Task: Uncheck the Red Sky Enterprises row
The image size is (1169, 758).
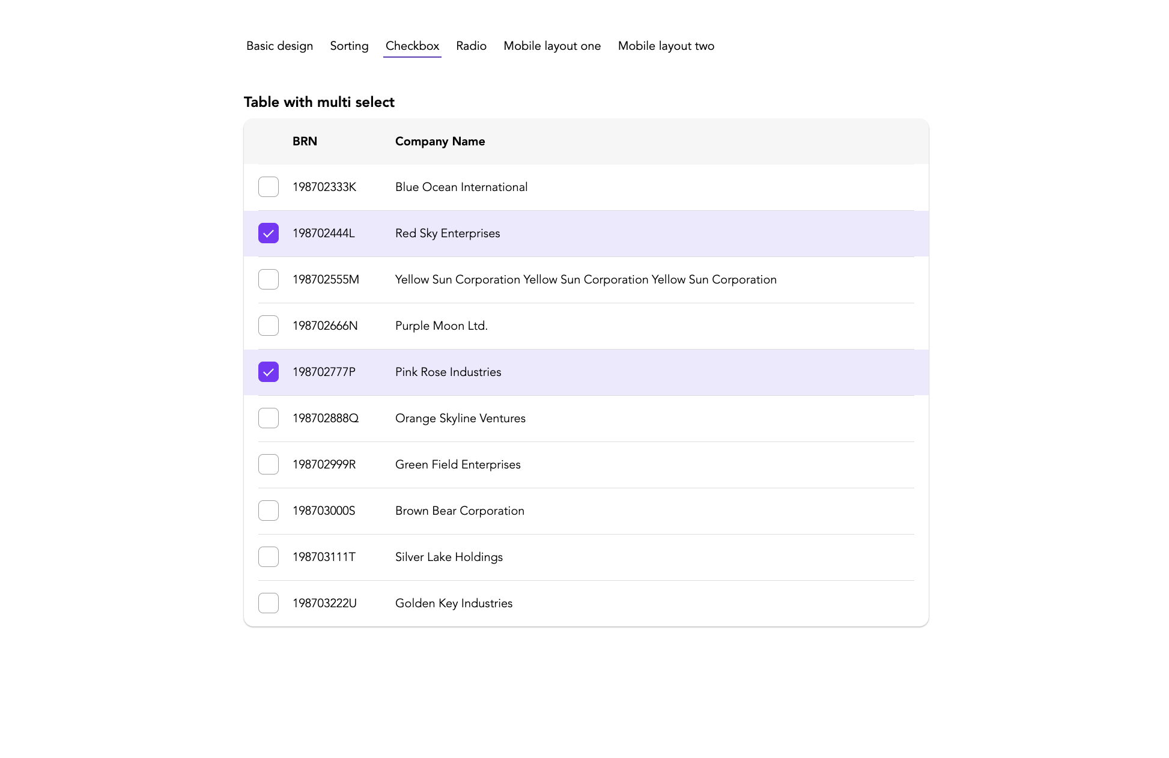Action: 268,233
